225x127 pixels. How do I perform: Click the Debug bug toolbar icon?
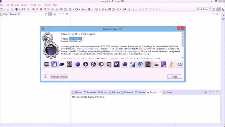click(x=70, y=9)
